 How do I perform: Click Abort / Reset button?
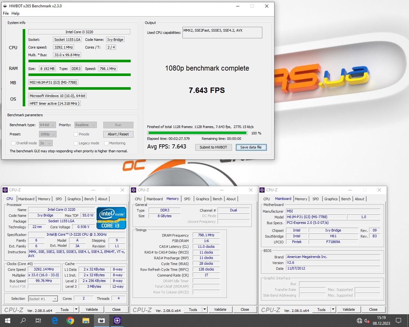coord(118,134)
